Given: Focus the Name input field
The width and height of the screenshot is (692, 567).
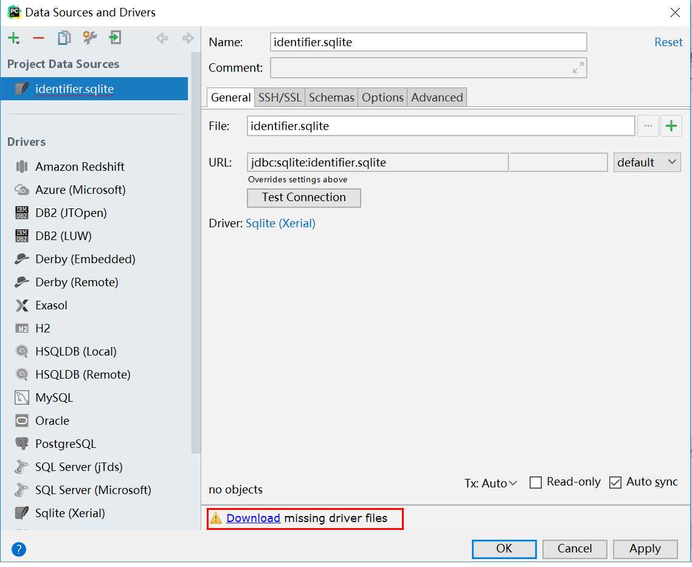Looking at the screenshot, I should tap(428, 43).
